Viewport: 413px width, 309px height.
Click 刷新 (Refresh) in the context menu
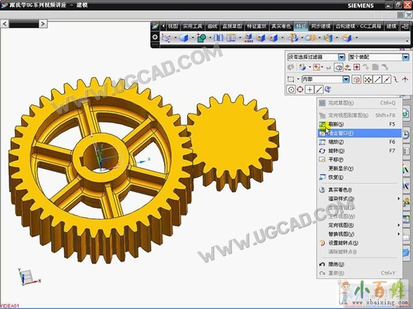tap(336, 124)
